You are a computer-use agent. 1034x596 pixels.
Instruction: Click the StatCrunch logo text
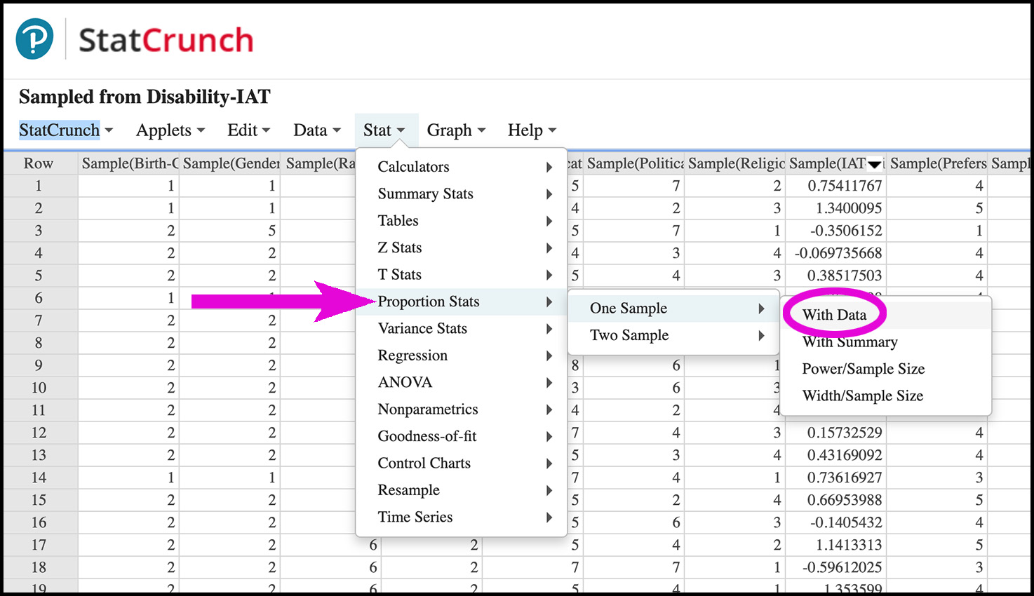tap(166, 40)
